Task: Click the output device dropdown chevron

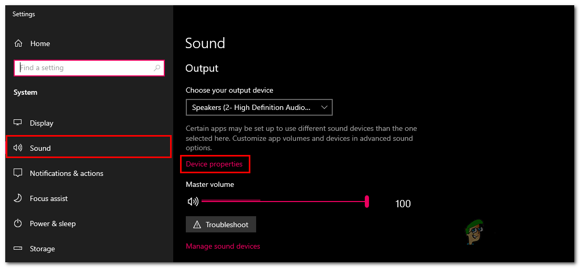Action: (324, 107)
